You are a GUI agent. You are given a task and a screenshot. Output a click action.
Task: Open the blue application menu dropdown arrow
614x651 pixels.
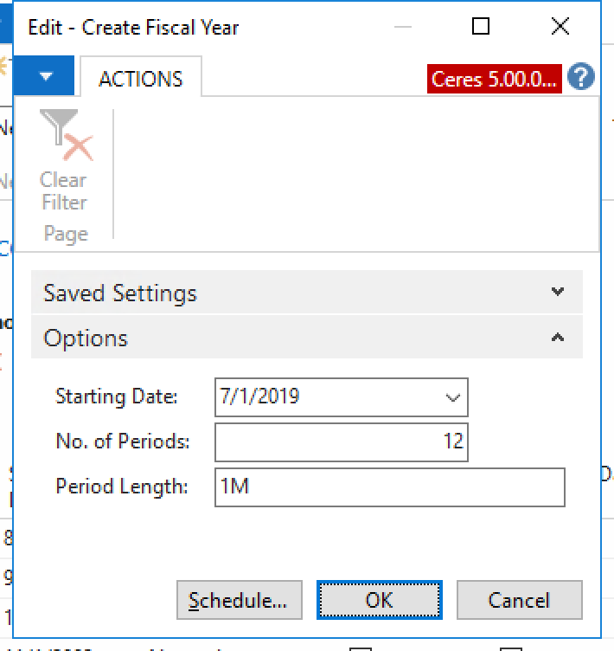pyautogui.click(x=46, y=77)
